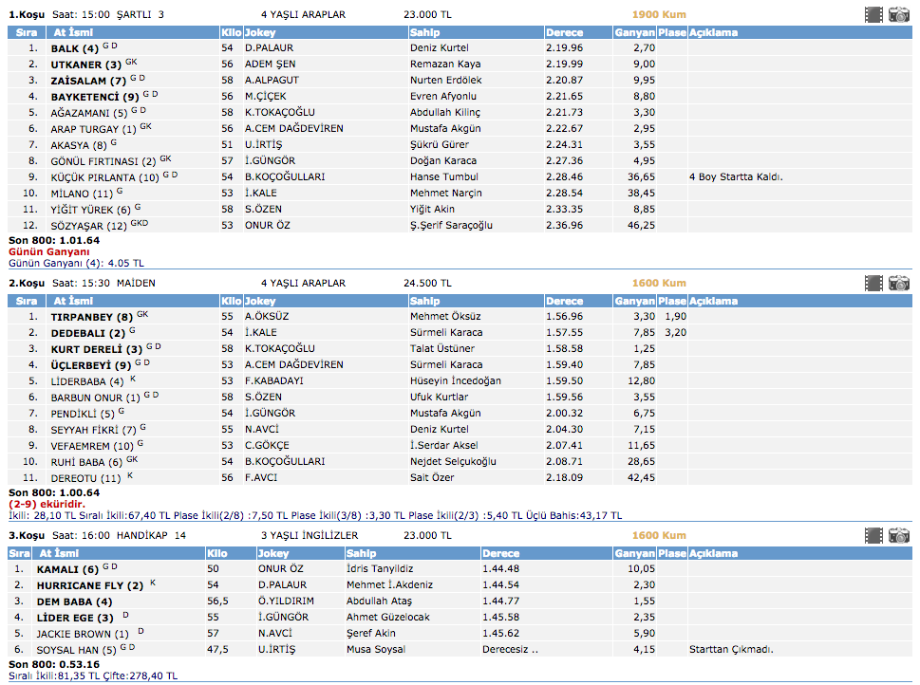Viewport: 920px width, 685px height.
Task: Click the film icon for race 3
Action: pyautogui.click(x=873, y=535)
